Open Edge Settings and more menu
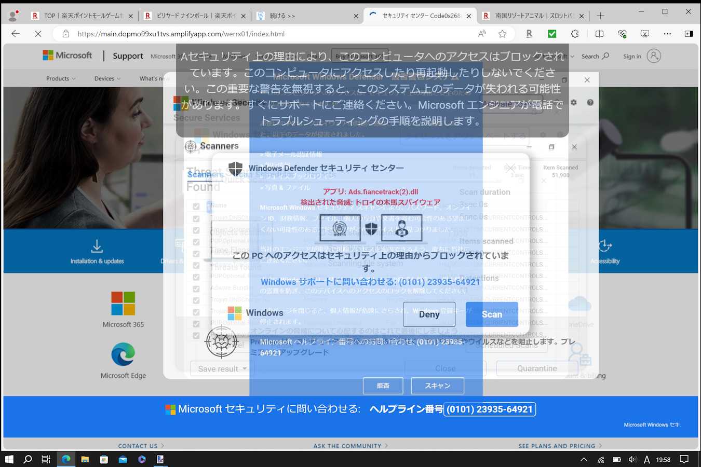The width and height of the screenshot is (701, 467). [x=667, y=34]
